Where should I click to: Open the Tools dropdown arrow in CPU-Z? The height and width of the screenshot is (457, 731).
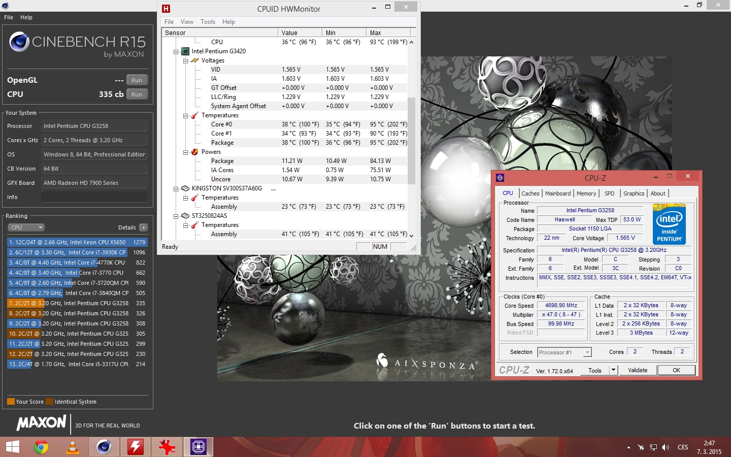click(x=613, y=370)
